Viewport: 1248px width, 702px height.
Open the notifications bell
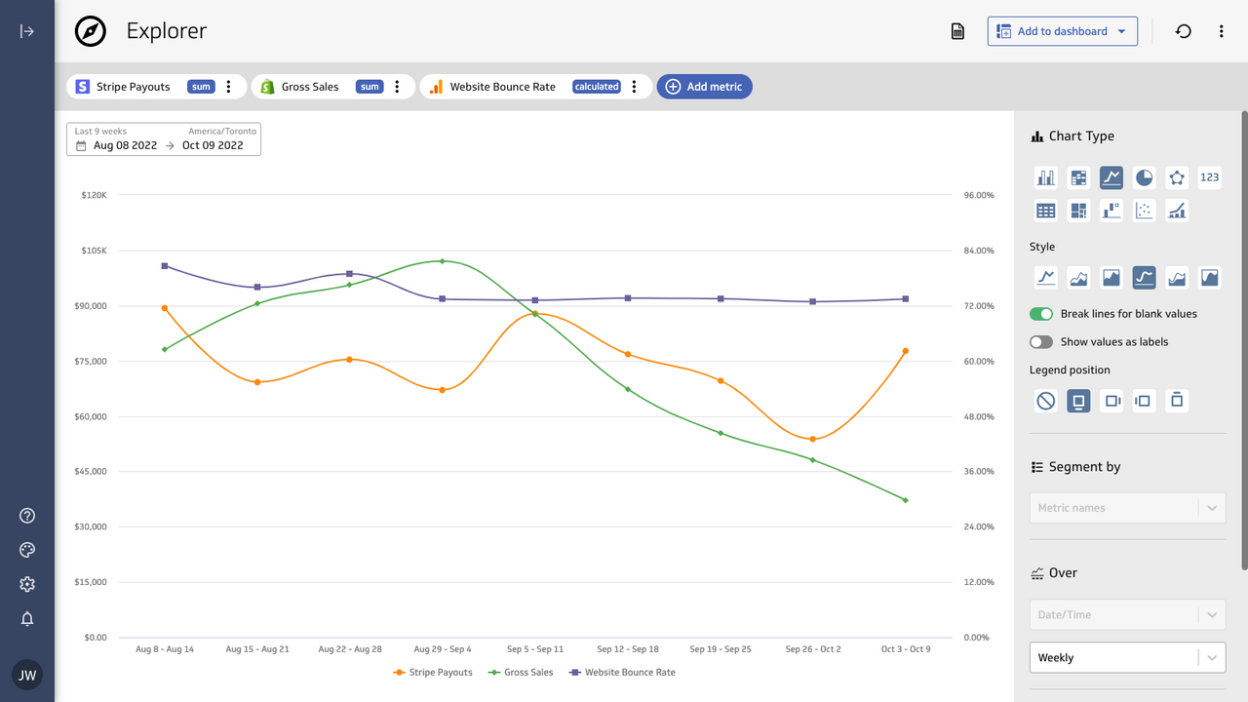tap(27, 619)
